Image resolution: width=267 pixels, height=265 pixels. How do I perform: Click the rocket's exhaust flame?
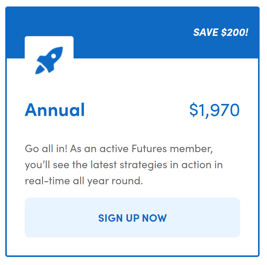[40, 70]
